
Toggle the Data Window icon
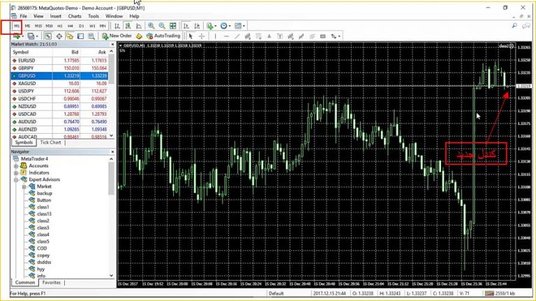(x=59, y=36)
